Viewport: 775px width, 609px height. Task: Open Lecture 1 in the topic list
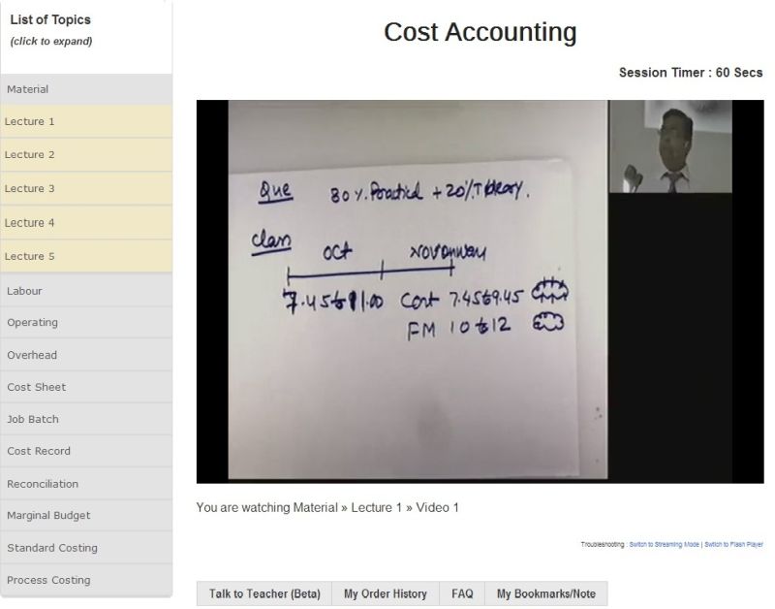86,121
